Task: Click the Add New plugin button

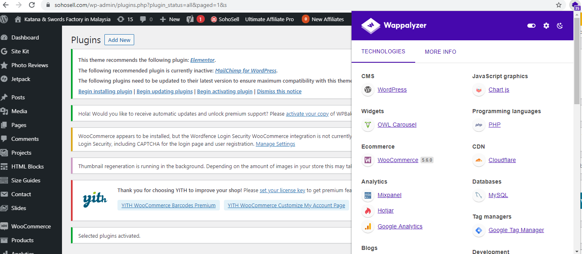Action: [119, 40]
